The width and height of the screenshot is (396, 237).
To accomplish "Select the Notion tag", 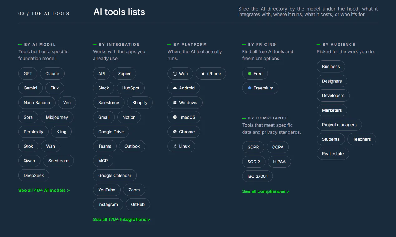I will point(129,117).
